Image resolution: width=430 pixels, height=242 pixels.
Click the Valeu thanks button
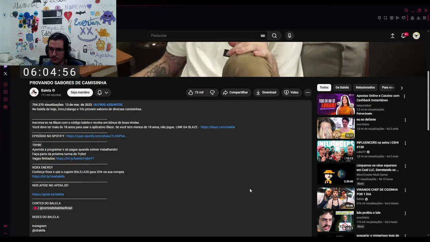(291, 92)
